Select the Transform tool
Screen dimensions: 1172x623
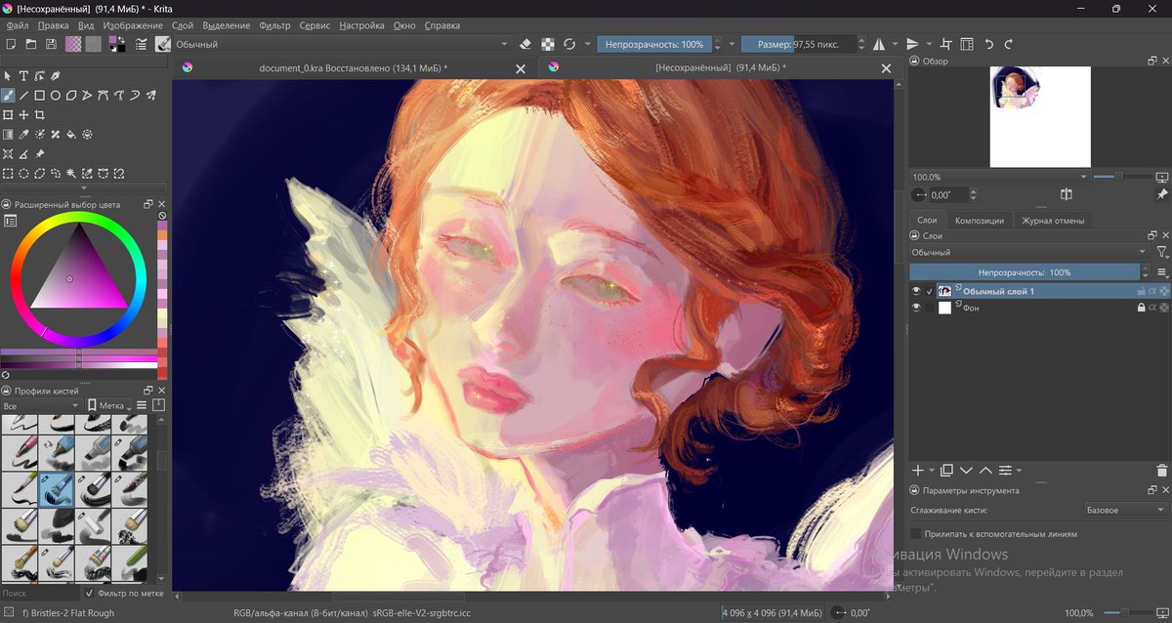[8, 115]
